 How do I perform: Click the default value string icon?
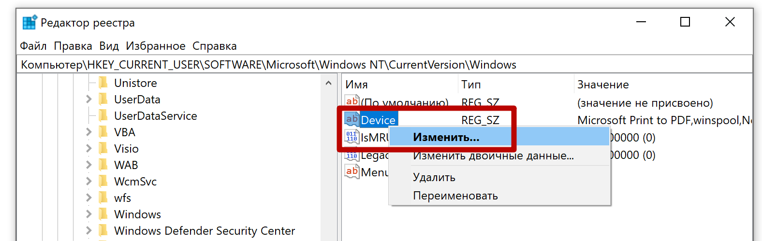coord(352,101)
